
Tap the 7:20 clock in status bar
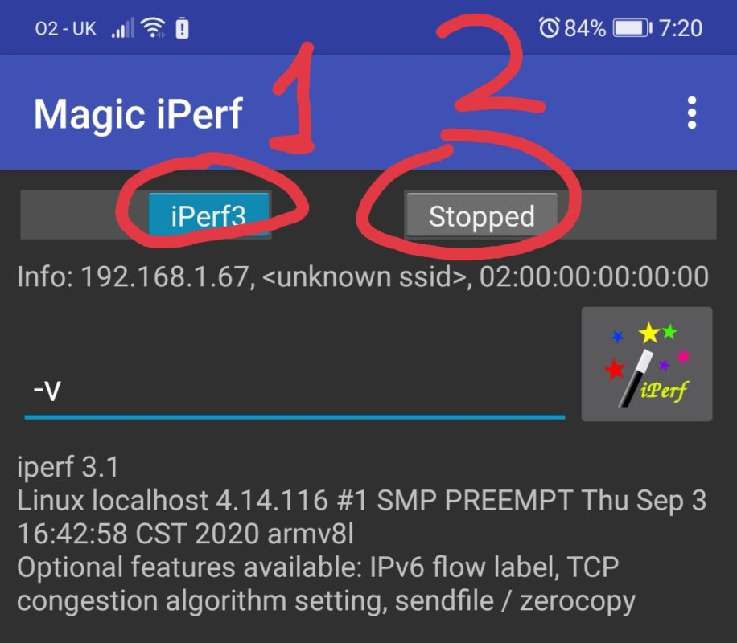click(x=680, y=28)
